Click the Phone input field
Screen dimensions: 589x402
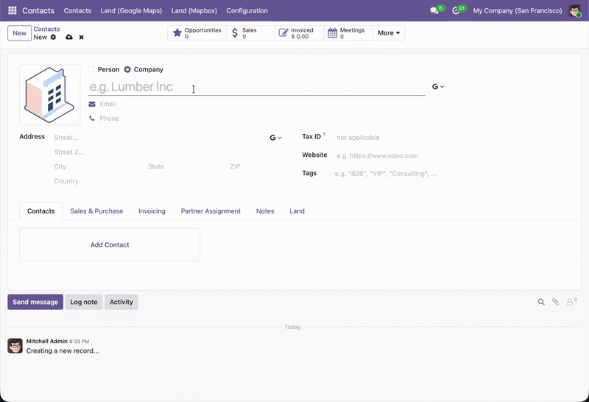[262, 119]
